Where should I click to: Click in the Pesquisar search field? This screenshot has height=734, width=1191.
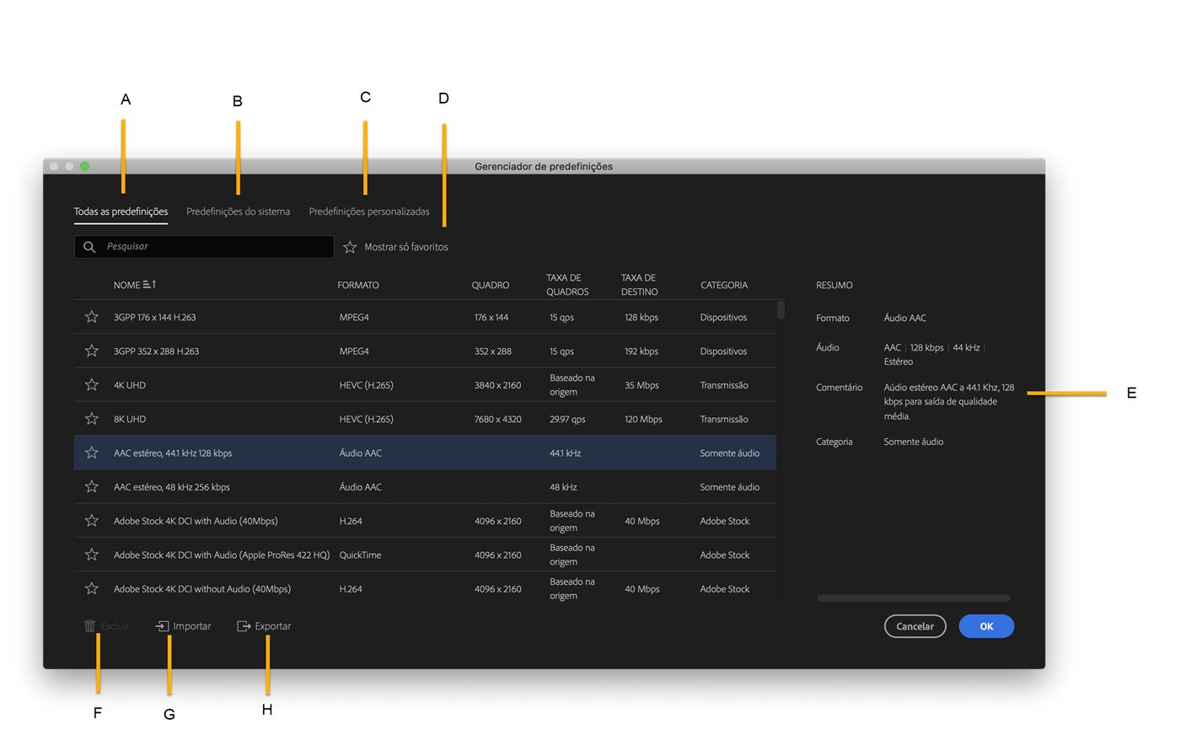(x=204, y=247)
